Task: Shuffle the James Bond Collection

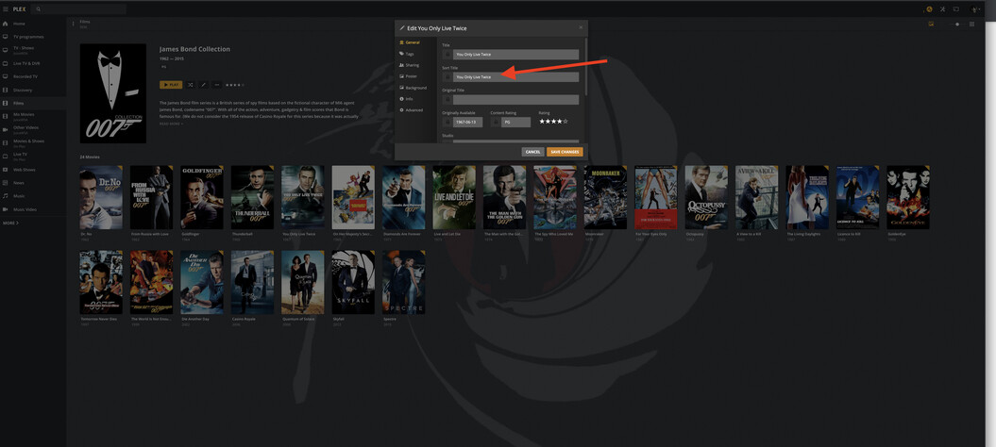Action: pyautogui.click(x=191, y=85)
